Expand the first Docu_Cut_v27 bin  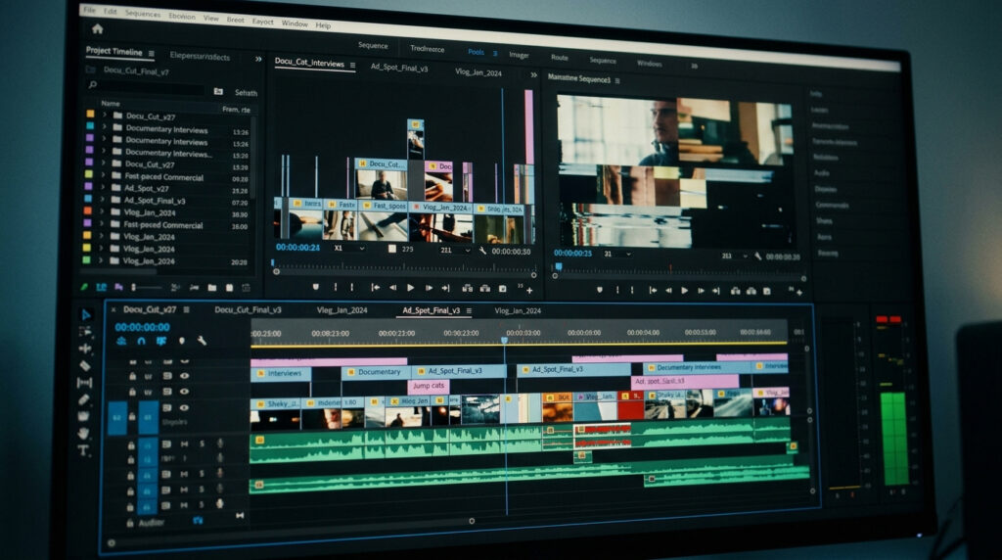(x=103, y=117)
